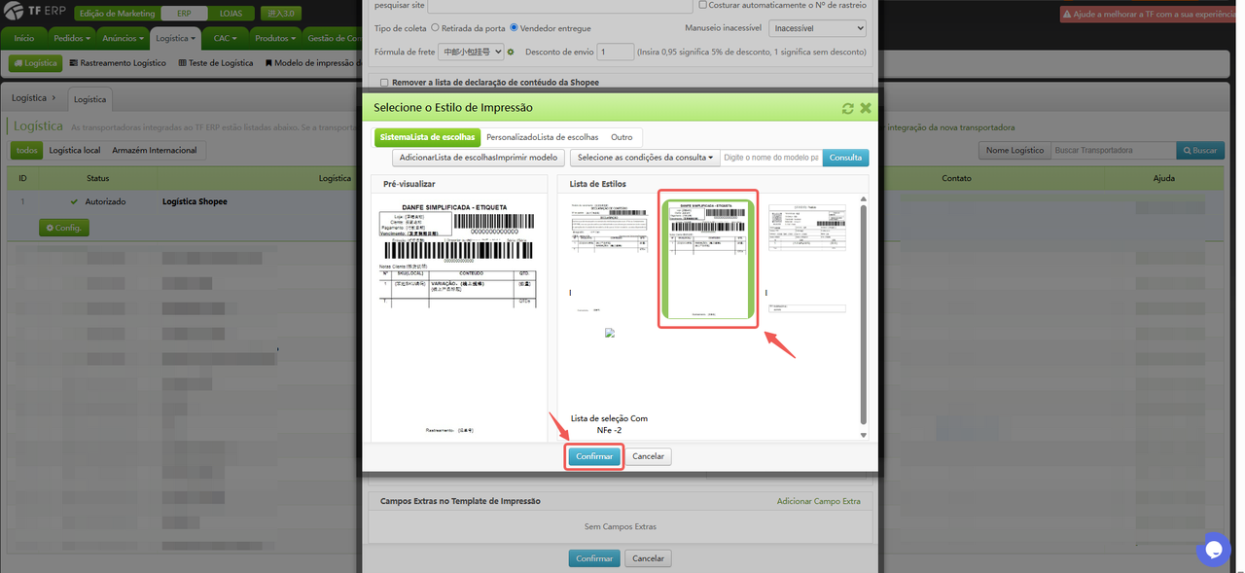This screenshot has height=573, width=1245.
Task: Click the green Logística truck button
Action: 36,63
